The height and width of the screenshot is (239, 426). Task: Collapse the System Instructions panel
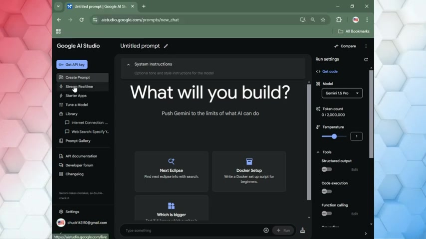[x=128, y=65]
